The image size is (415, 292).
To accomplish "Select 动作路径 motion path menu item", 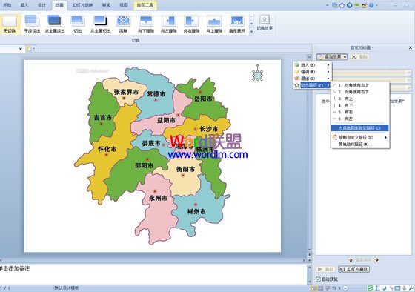I will [312, 85].
